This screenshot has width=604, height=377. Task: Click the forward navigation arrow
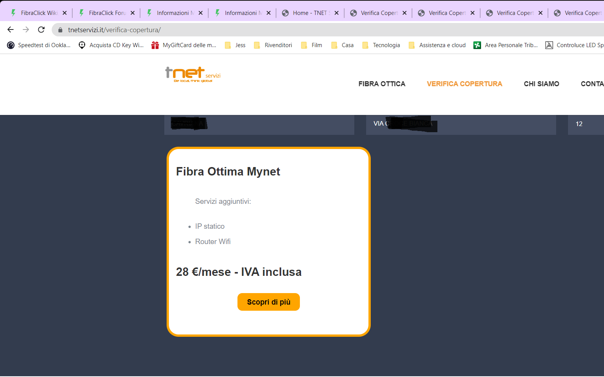[26, 30]
